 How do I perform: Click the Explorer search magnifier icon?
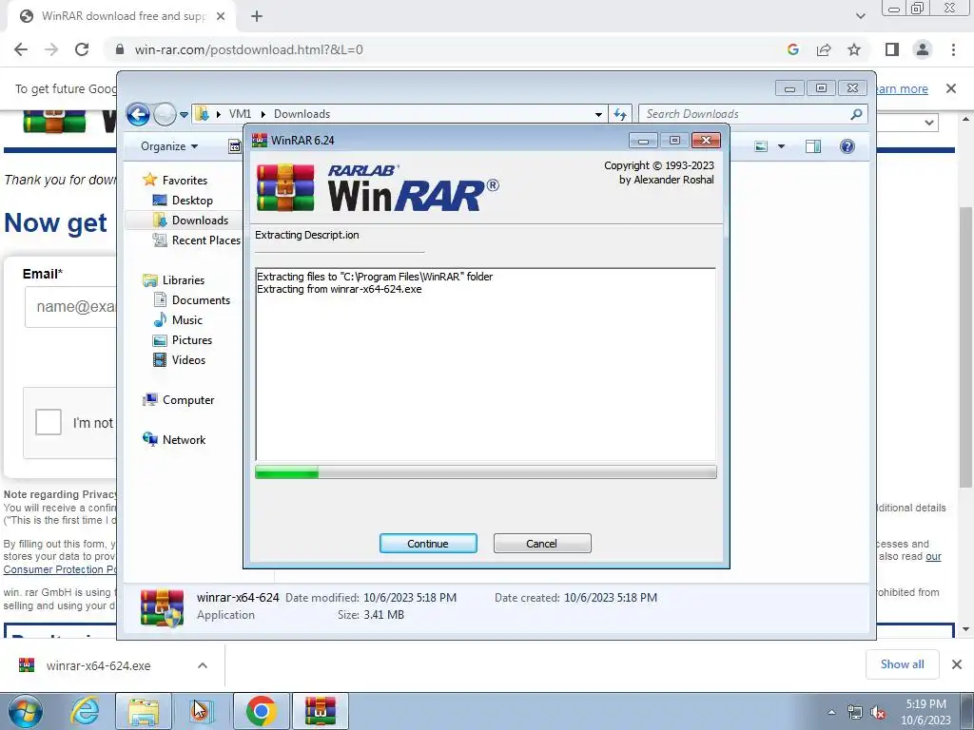[857, 114]
